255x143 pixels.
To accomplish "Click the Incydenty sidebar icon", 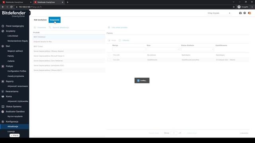I will [3, 31].
